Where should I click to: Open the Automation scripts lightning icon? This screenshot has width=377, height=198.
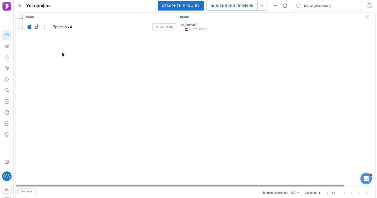pos(7,58)
